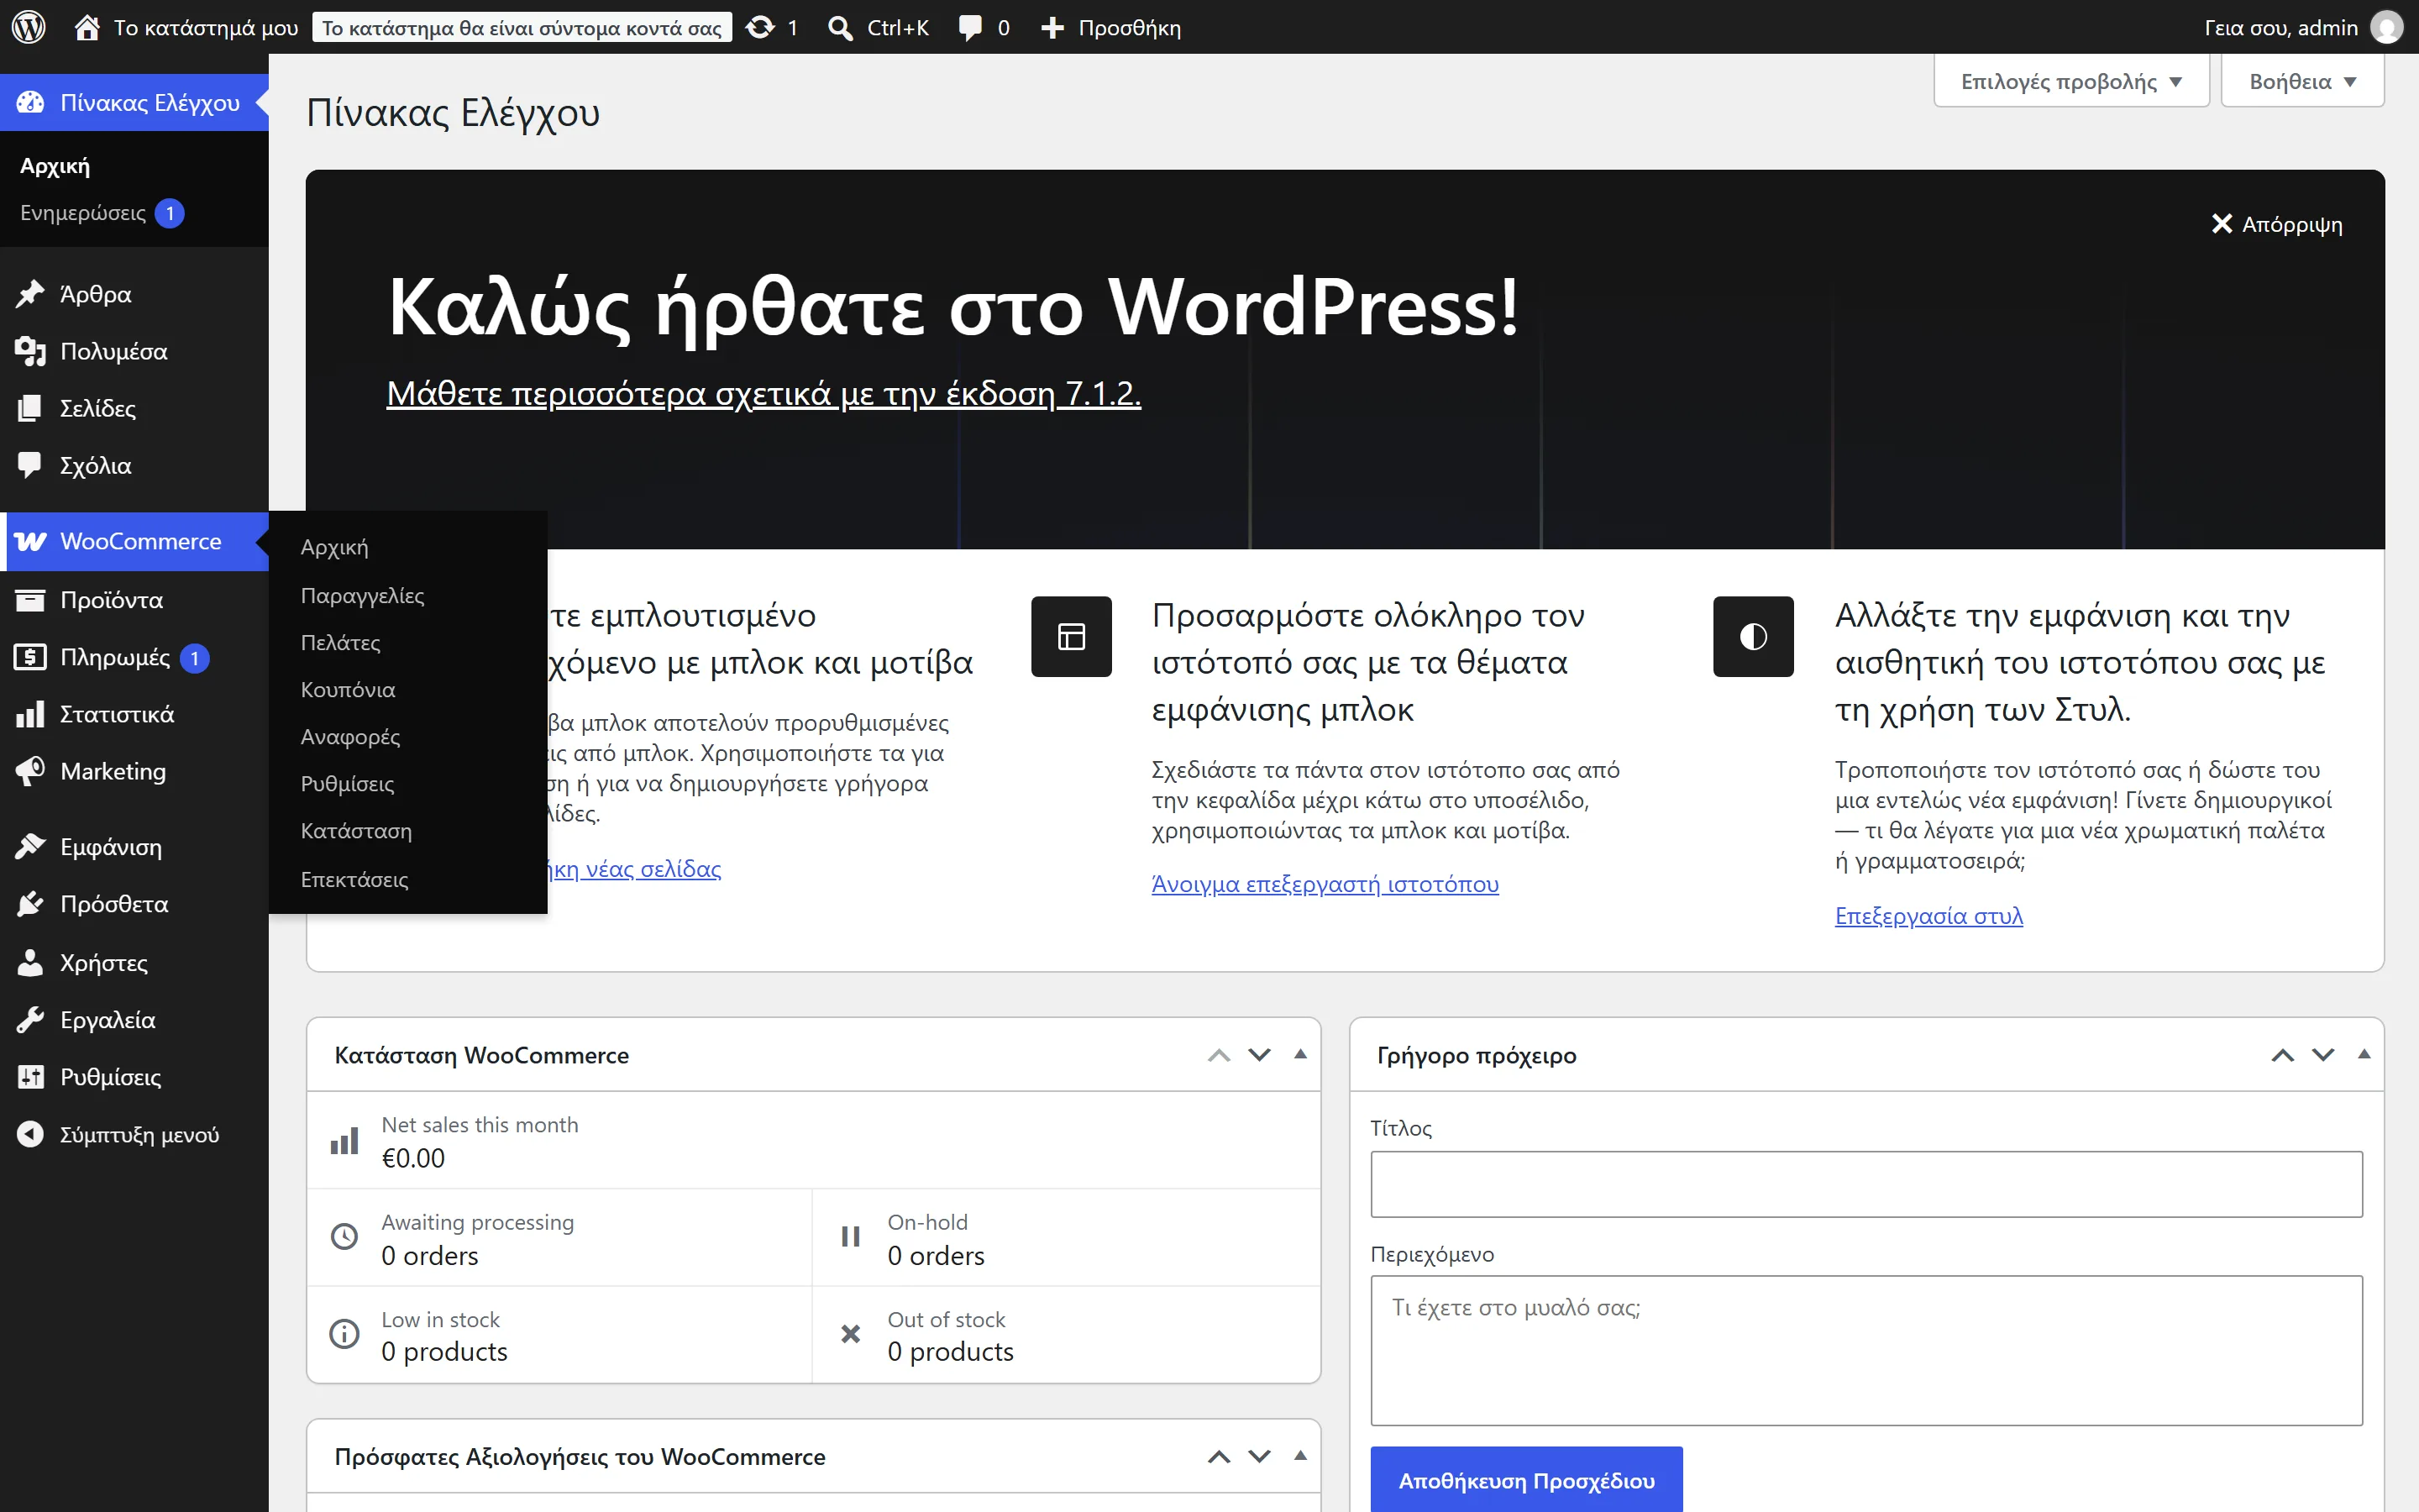The height and width of the screenshot is (1512, 2419).
Task: Open Κατάσταση in the WooCommerce flyout
Action: (408, 830)
